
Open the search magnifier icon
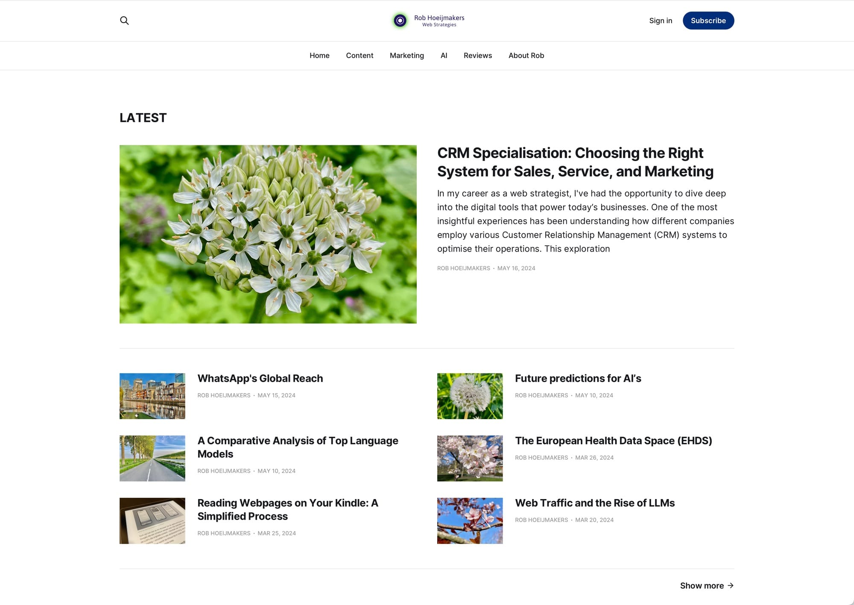click(x=124, y=21)
